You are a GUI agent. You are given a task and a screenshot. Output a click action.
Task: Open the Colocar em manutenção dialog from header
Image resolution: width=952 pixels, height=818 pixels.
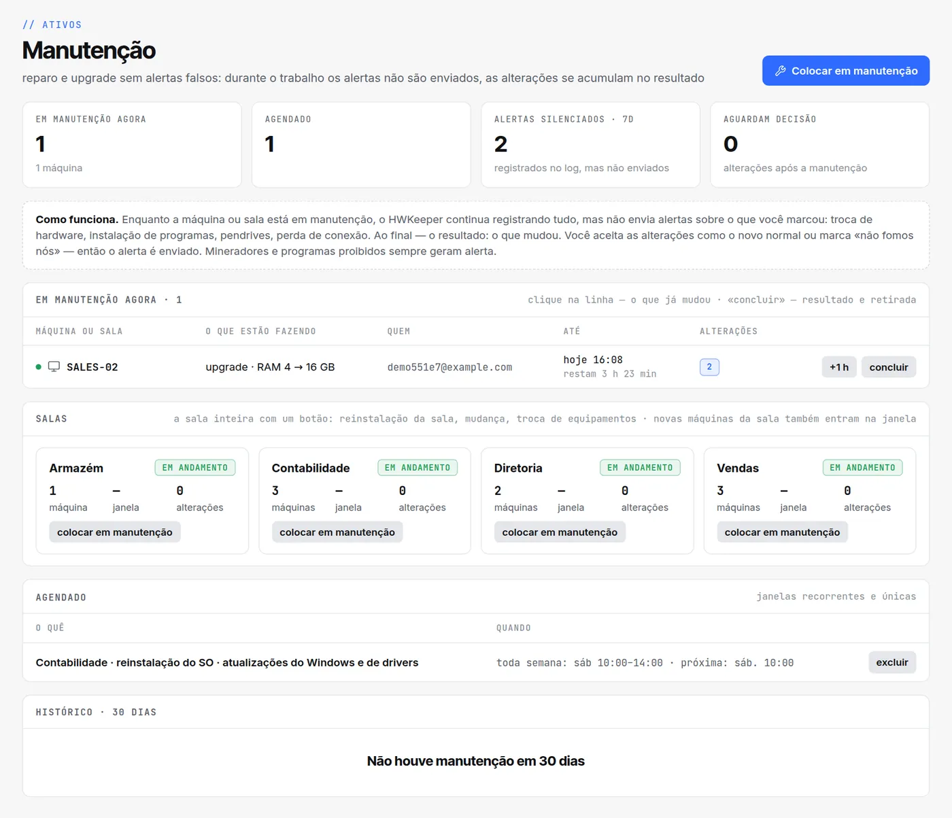[845, 71]
